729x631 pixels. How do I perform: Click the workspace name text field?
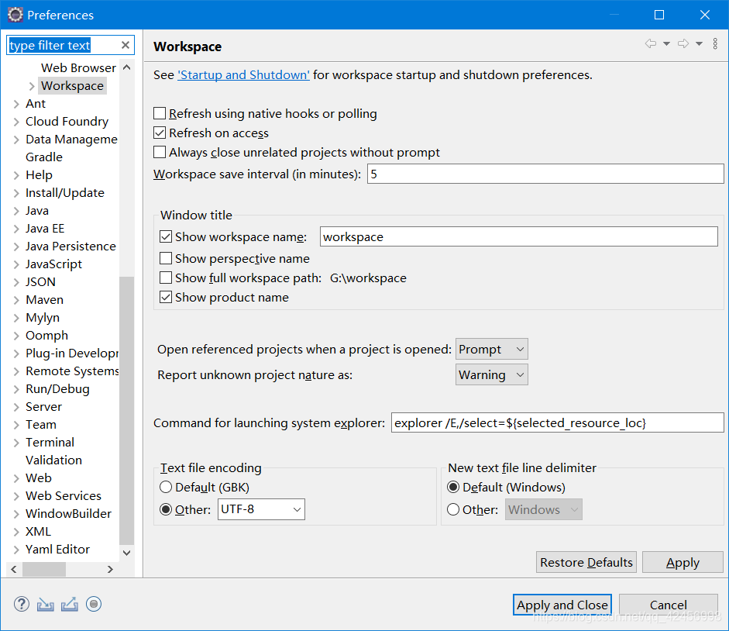(519, 237)
